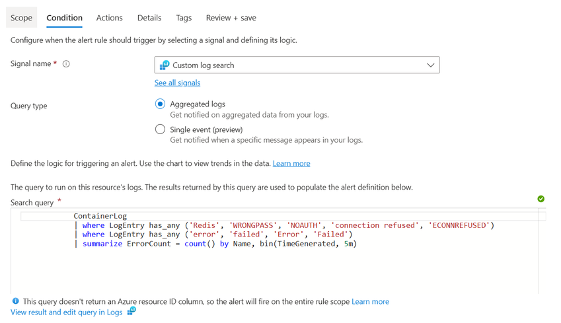
Task: Click the blue info icon below query
Action: 16,301
